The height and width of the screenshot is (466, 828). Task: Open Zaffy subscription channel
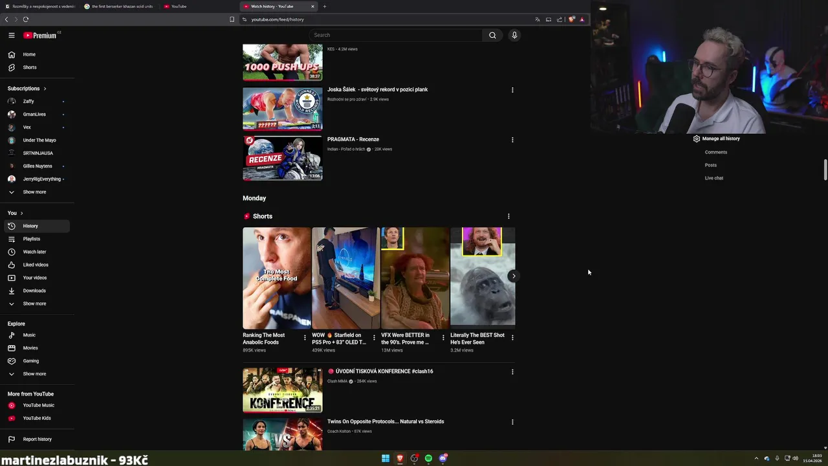[37, 101]
